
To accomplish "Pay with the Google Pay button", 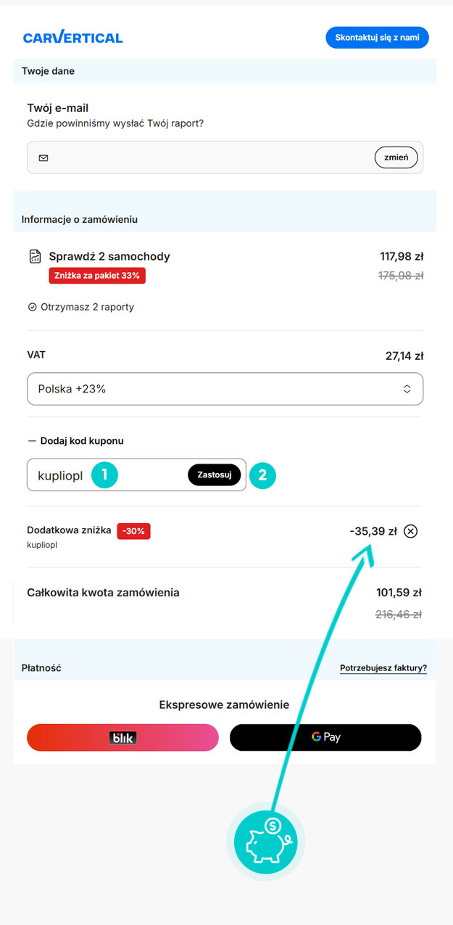I will (x=325, y=737).
